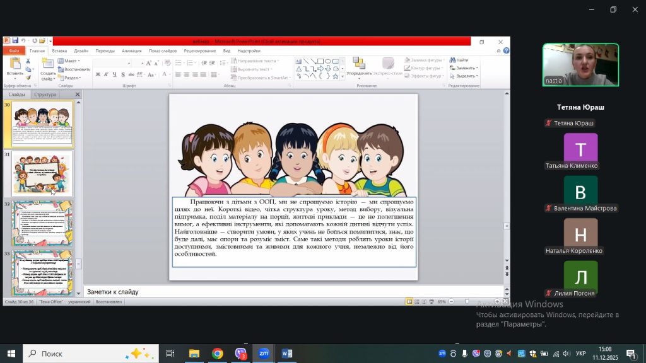Image resolution: width=646 pixels, height=363 pixels.
Task: Toggle bold (Ж) formatting
Action: 98,74
